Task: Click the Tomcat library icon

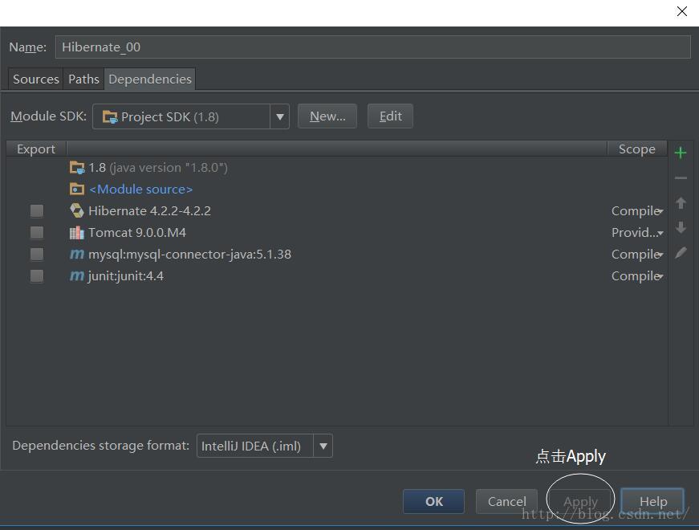Action: click(x=77, y=232)
